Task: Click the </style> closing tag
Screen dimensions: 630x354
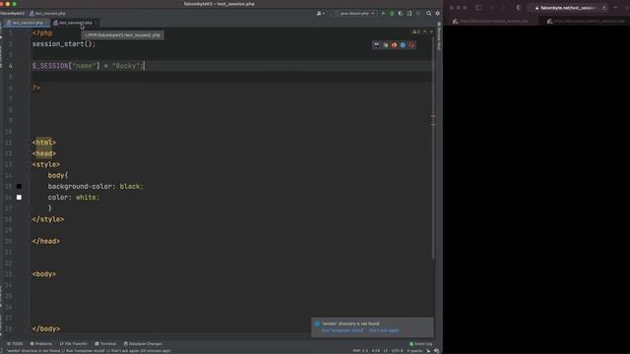Action: click(48, 219)
